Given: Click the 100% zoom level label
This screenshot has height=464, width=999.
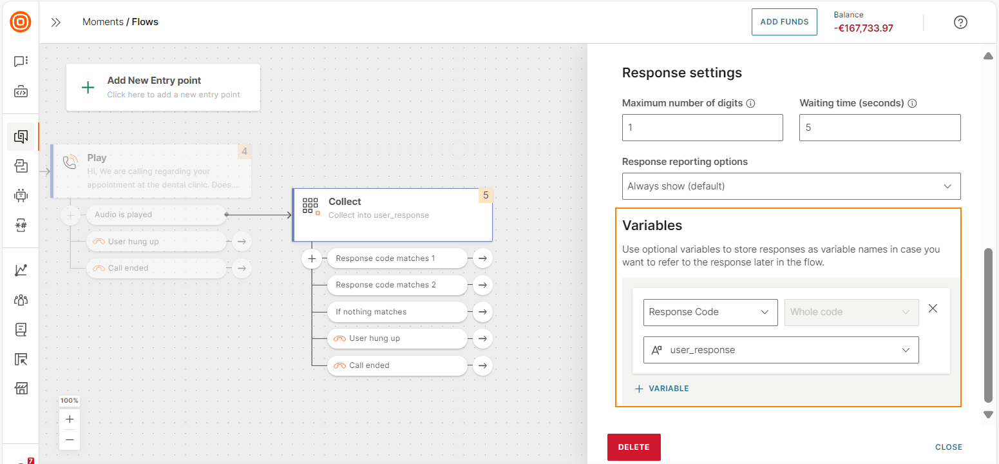Looking at the screenshot, I should pos(70,401).
